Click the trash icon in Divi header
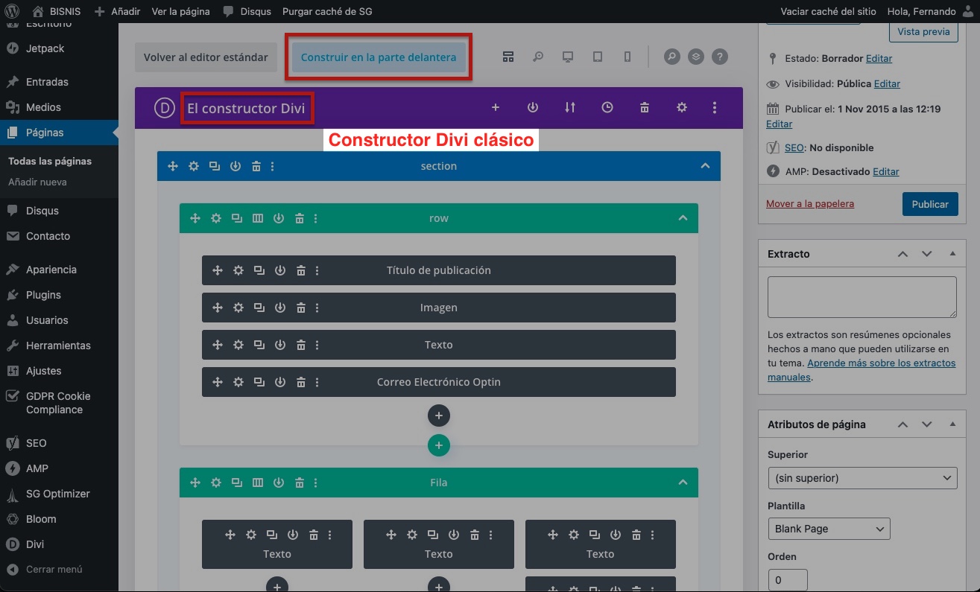The image size is (980, 592). coord(645,107)
